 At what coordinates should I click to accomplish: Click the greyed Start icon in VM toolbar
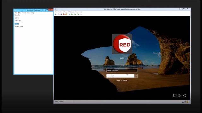(59, 14)
